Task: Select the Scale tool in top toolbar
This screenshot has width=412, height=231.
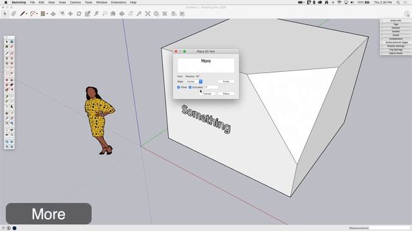Action: pos(88,13)
